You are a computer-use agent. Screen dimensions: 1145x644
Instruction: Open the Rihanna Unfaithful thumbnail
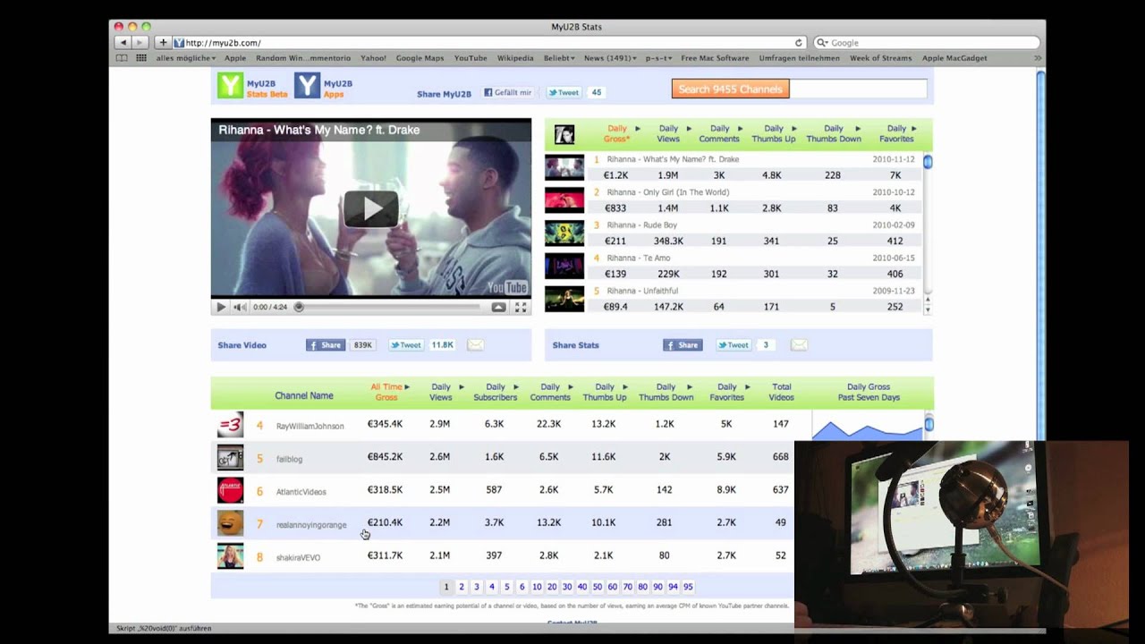point(564,299)
